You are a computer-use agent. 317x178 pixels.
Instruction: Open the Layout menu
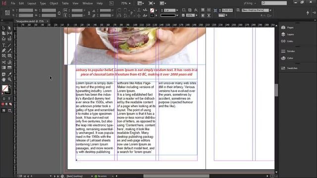(32, 3)
